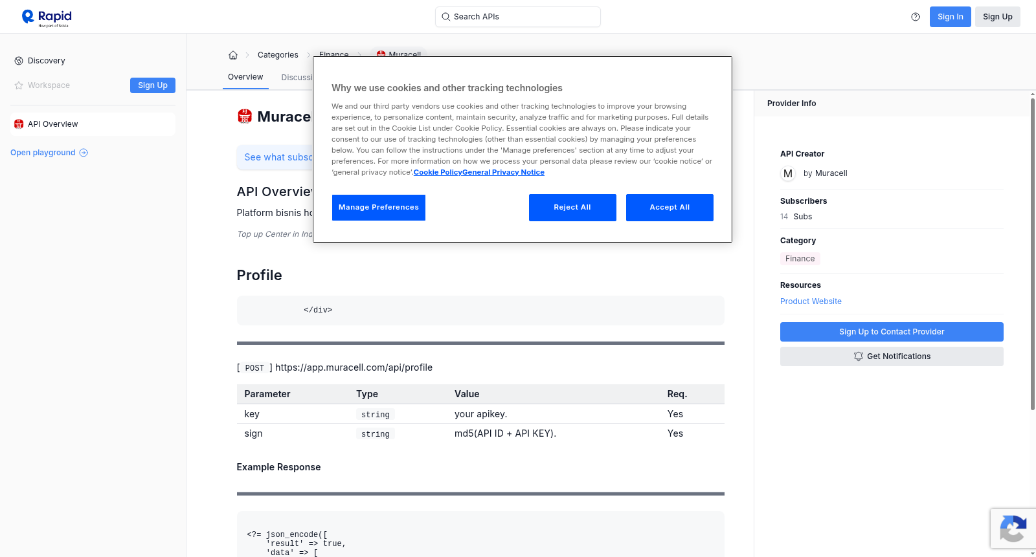Click the Muracell creator avatar M

point(788,173)
